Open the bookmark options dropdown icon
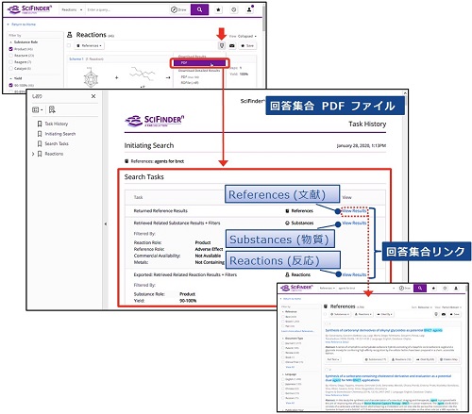472x414 pixels. (x=38, y=109)
